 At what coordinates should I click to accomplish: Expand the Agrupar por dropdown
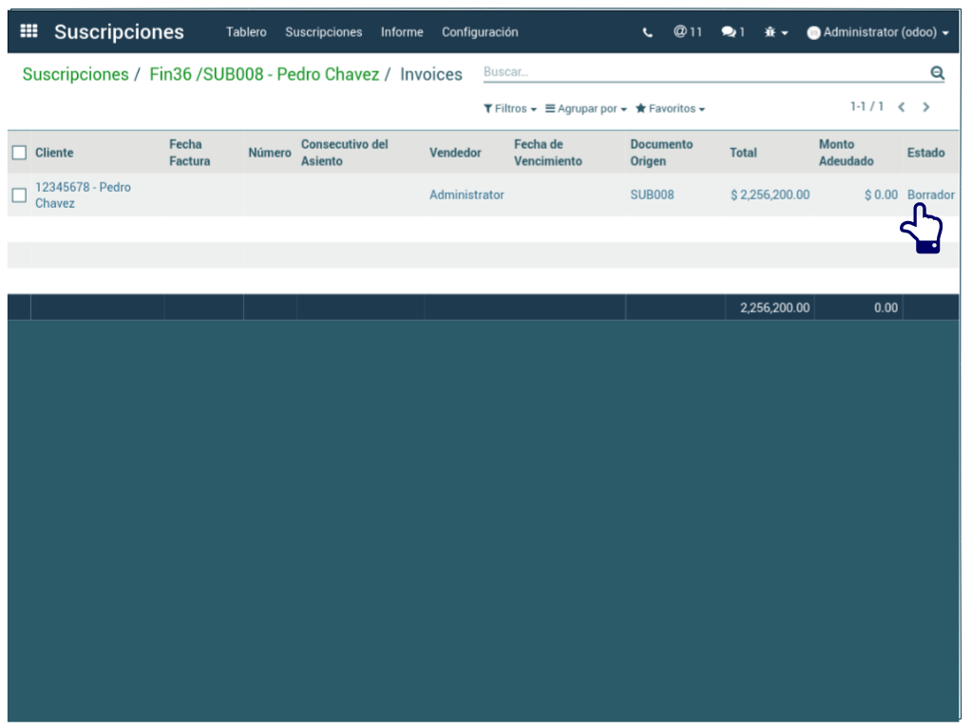tap(585, 109)
